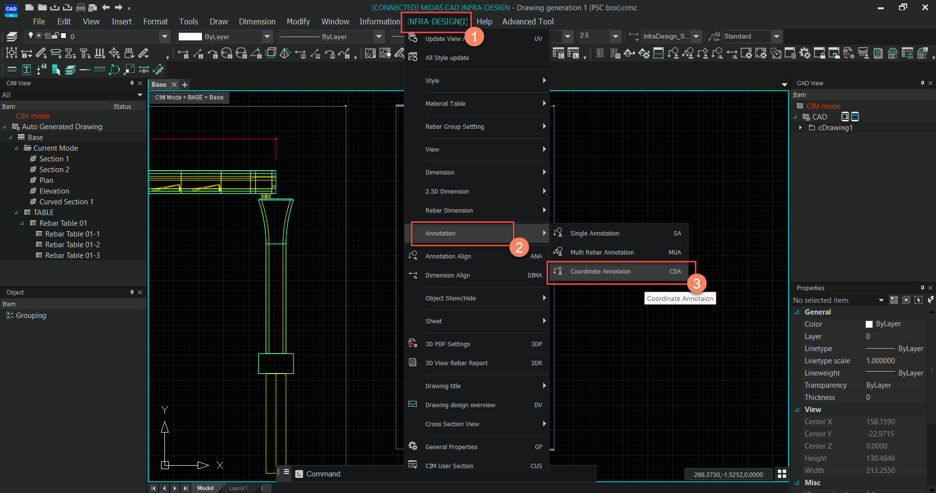Click the Select objects icon in Properties panel
Screen dimensions: 936x493
click(906, 300)
